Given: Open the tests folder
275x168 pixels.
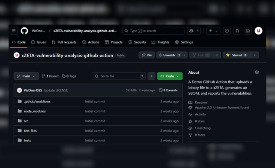Looking at the screenshot, I should click(27, 140).
